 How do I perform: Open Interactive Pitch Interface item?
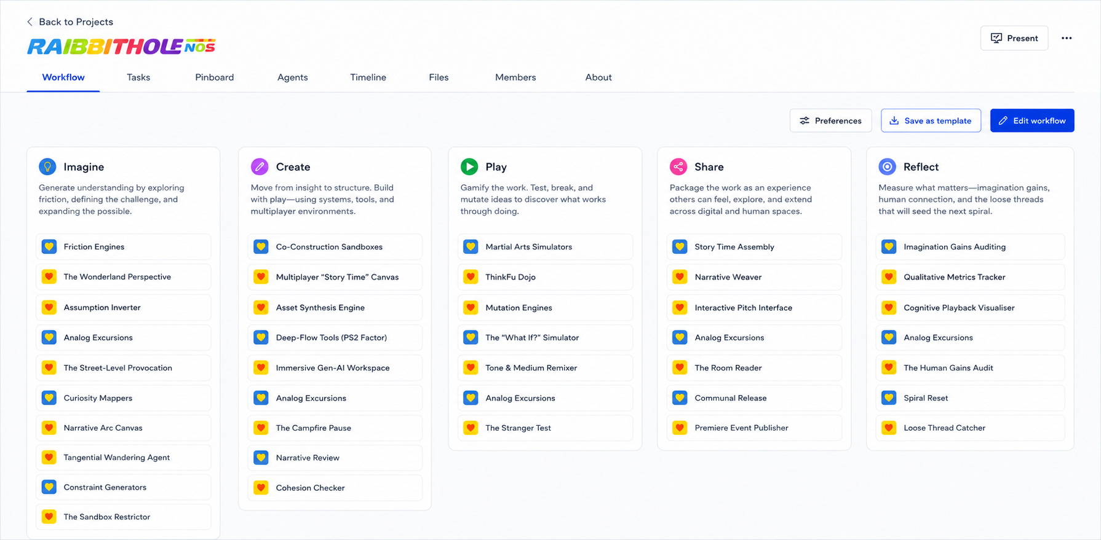point(754,307)
